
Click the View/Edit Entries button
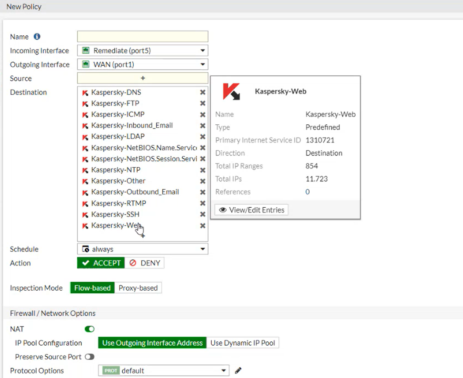[x=251, y=209]
